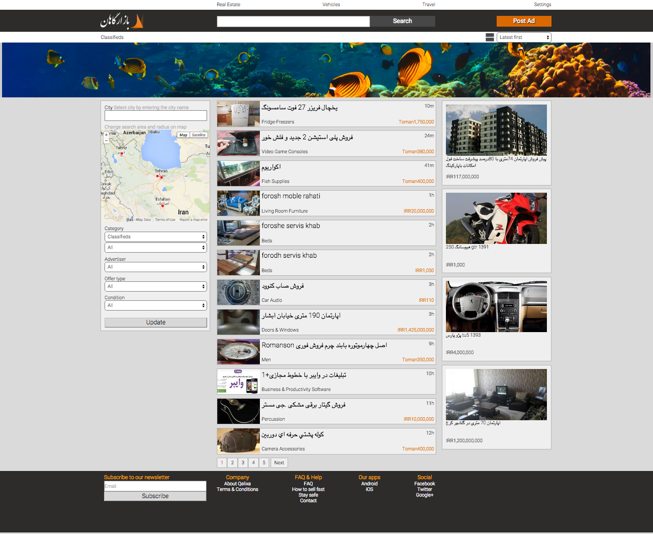Click the red Tabriz marker on map
This screenshot has height=534, width=653.
[x=121, y=153]
